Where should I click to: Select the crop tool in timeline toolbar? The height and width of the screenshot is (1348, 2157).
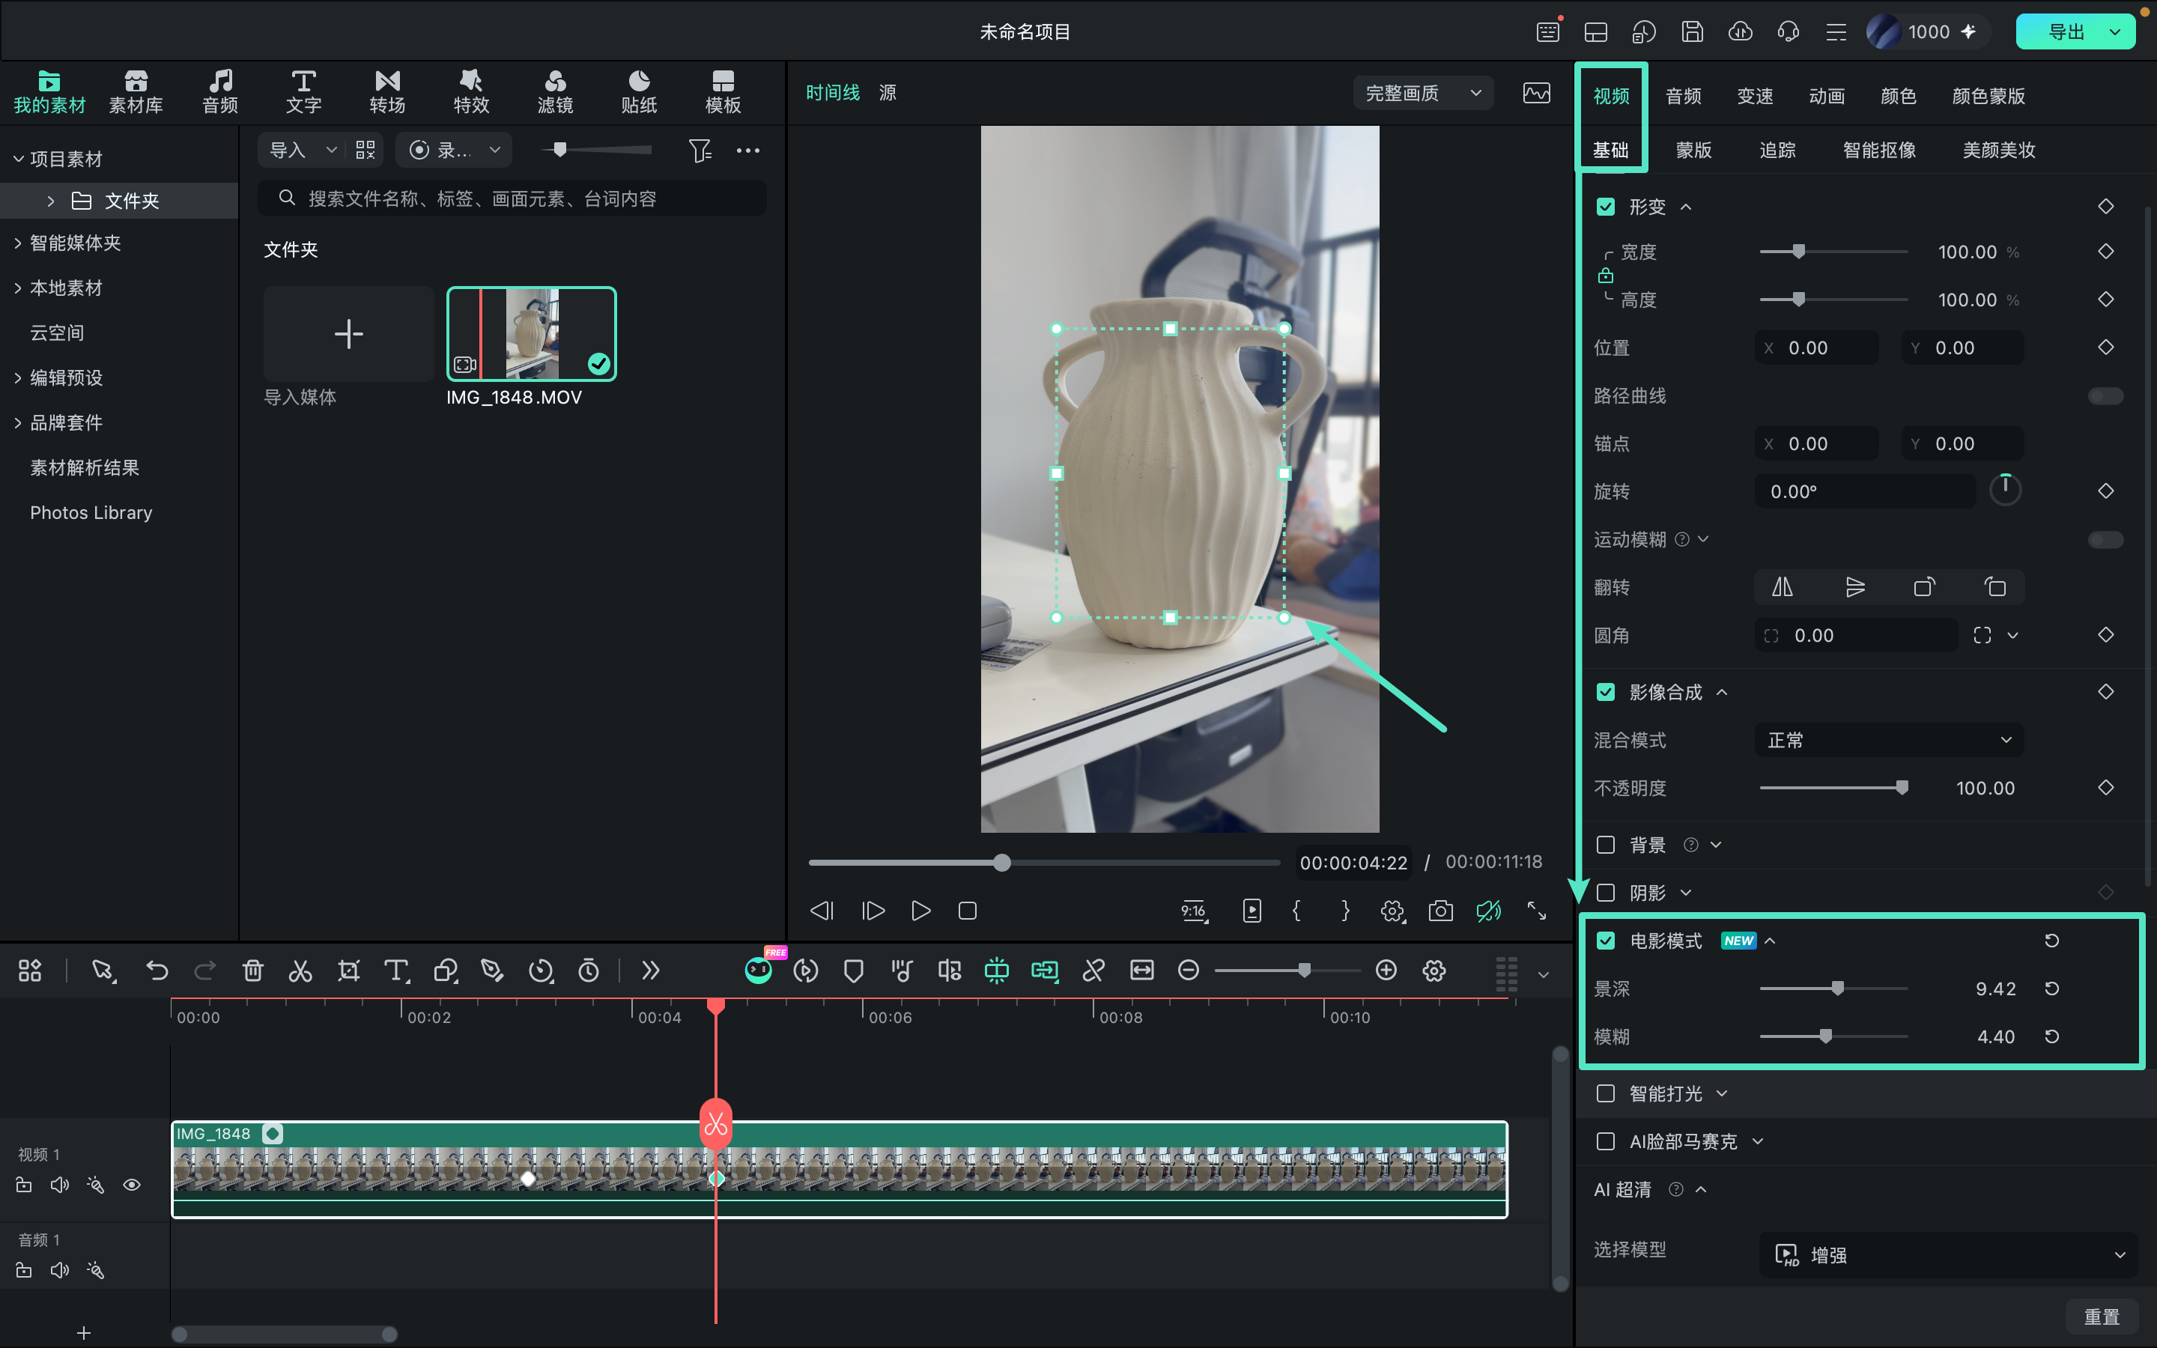click(x=348, y=971)
